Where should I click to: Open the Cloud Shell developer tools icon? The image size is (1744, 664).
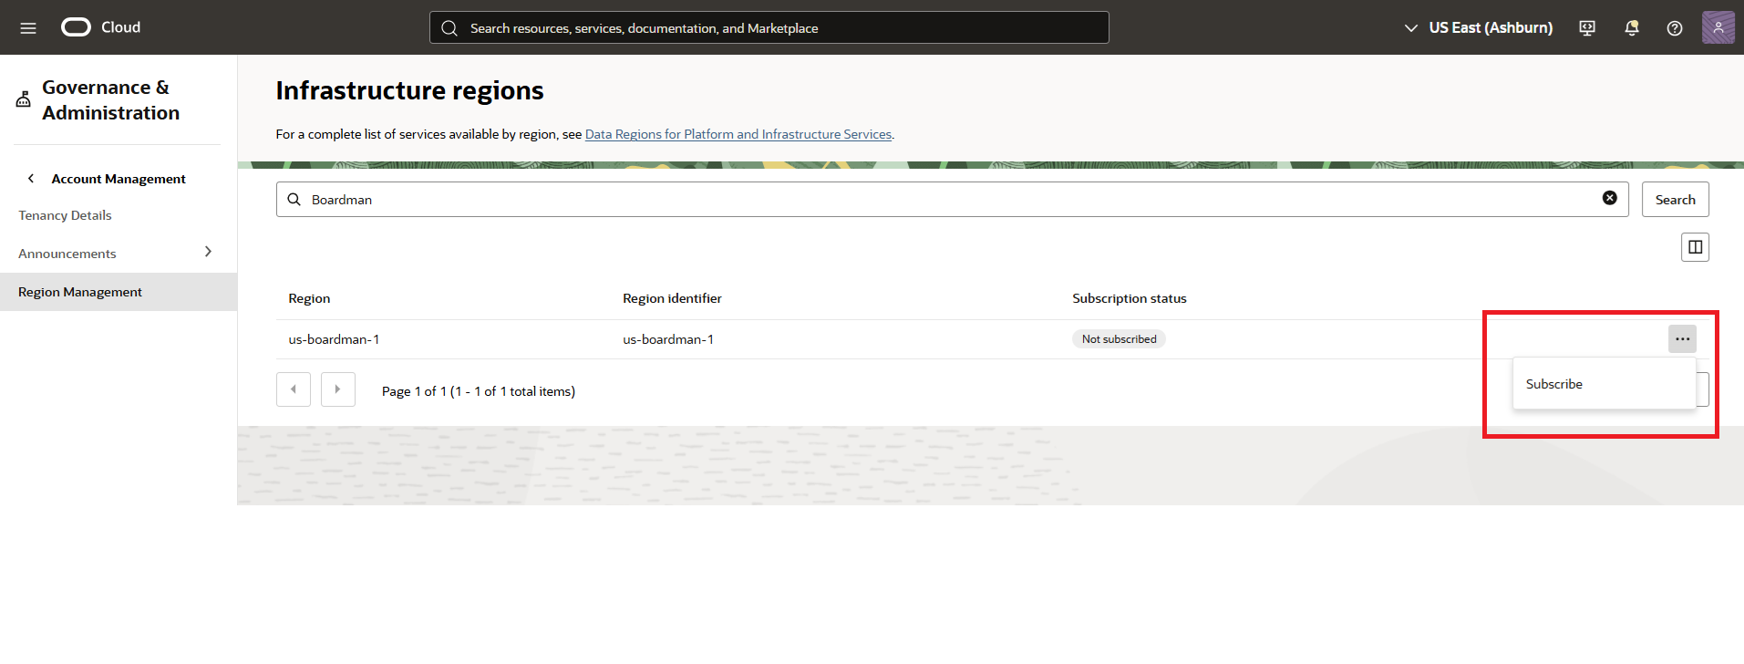point(1587,28)
